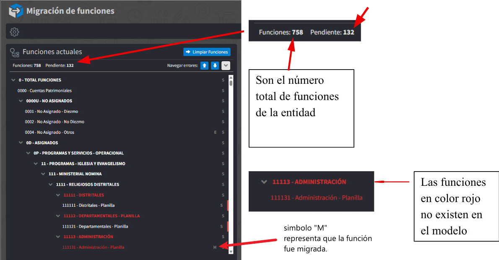Select 0002 - No Asignado - No Diezmo
This screenshot has width=499, height=260.
(x=55, y=122)
